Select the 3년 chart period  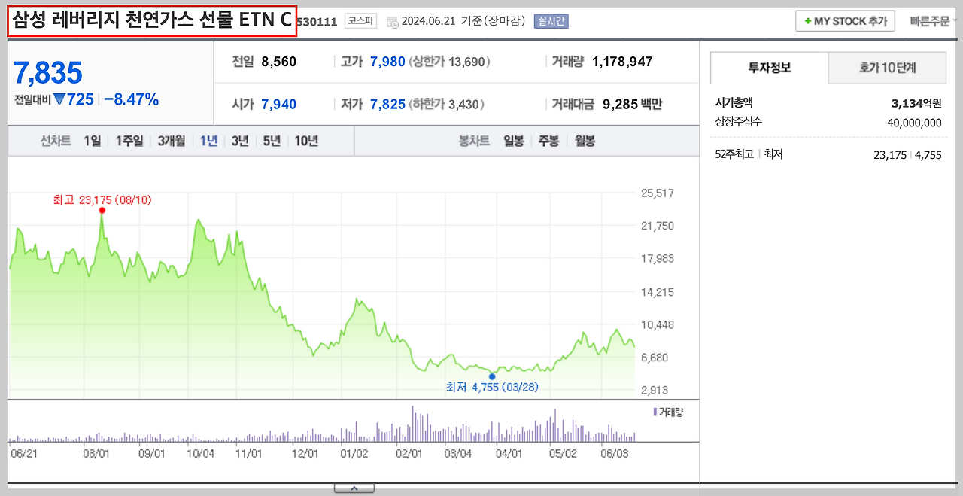239,140
